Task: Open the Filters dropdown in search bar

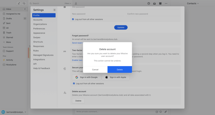Action: coord(68,3)
